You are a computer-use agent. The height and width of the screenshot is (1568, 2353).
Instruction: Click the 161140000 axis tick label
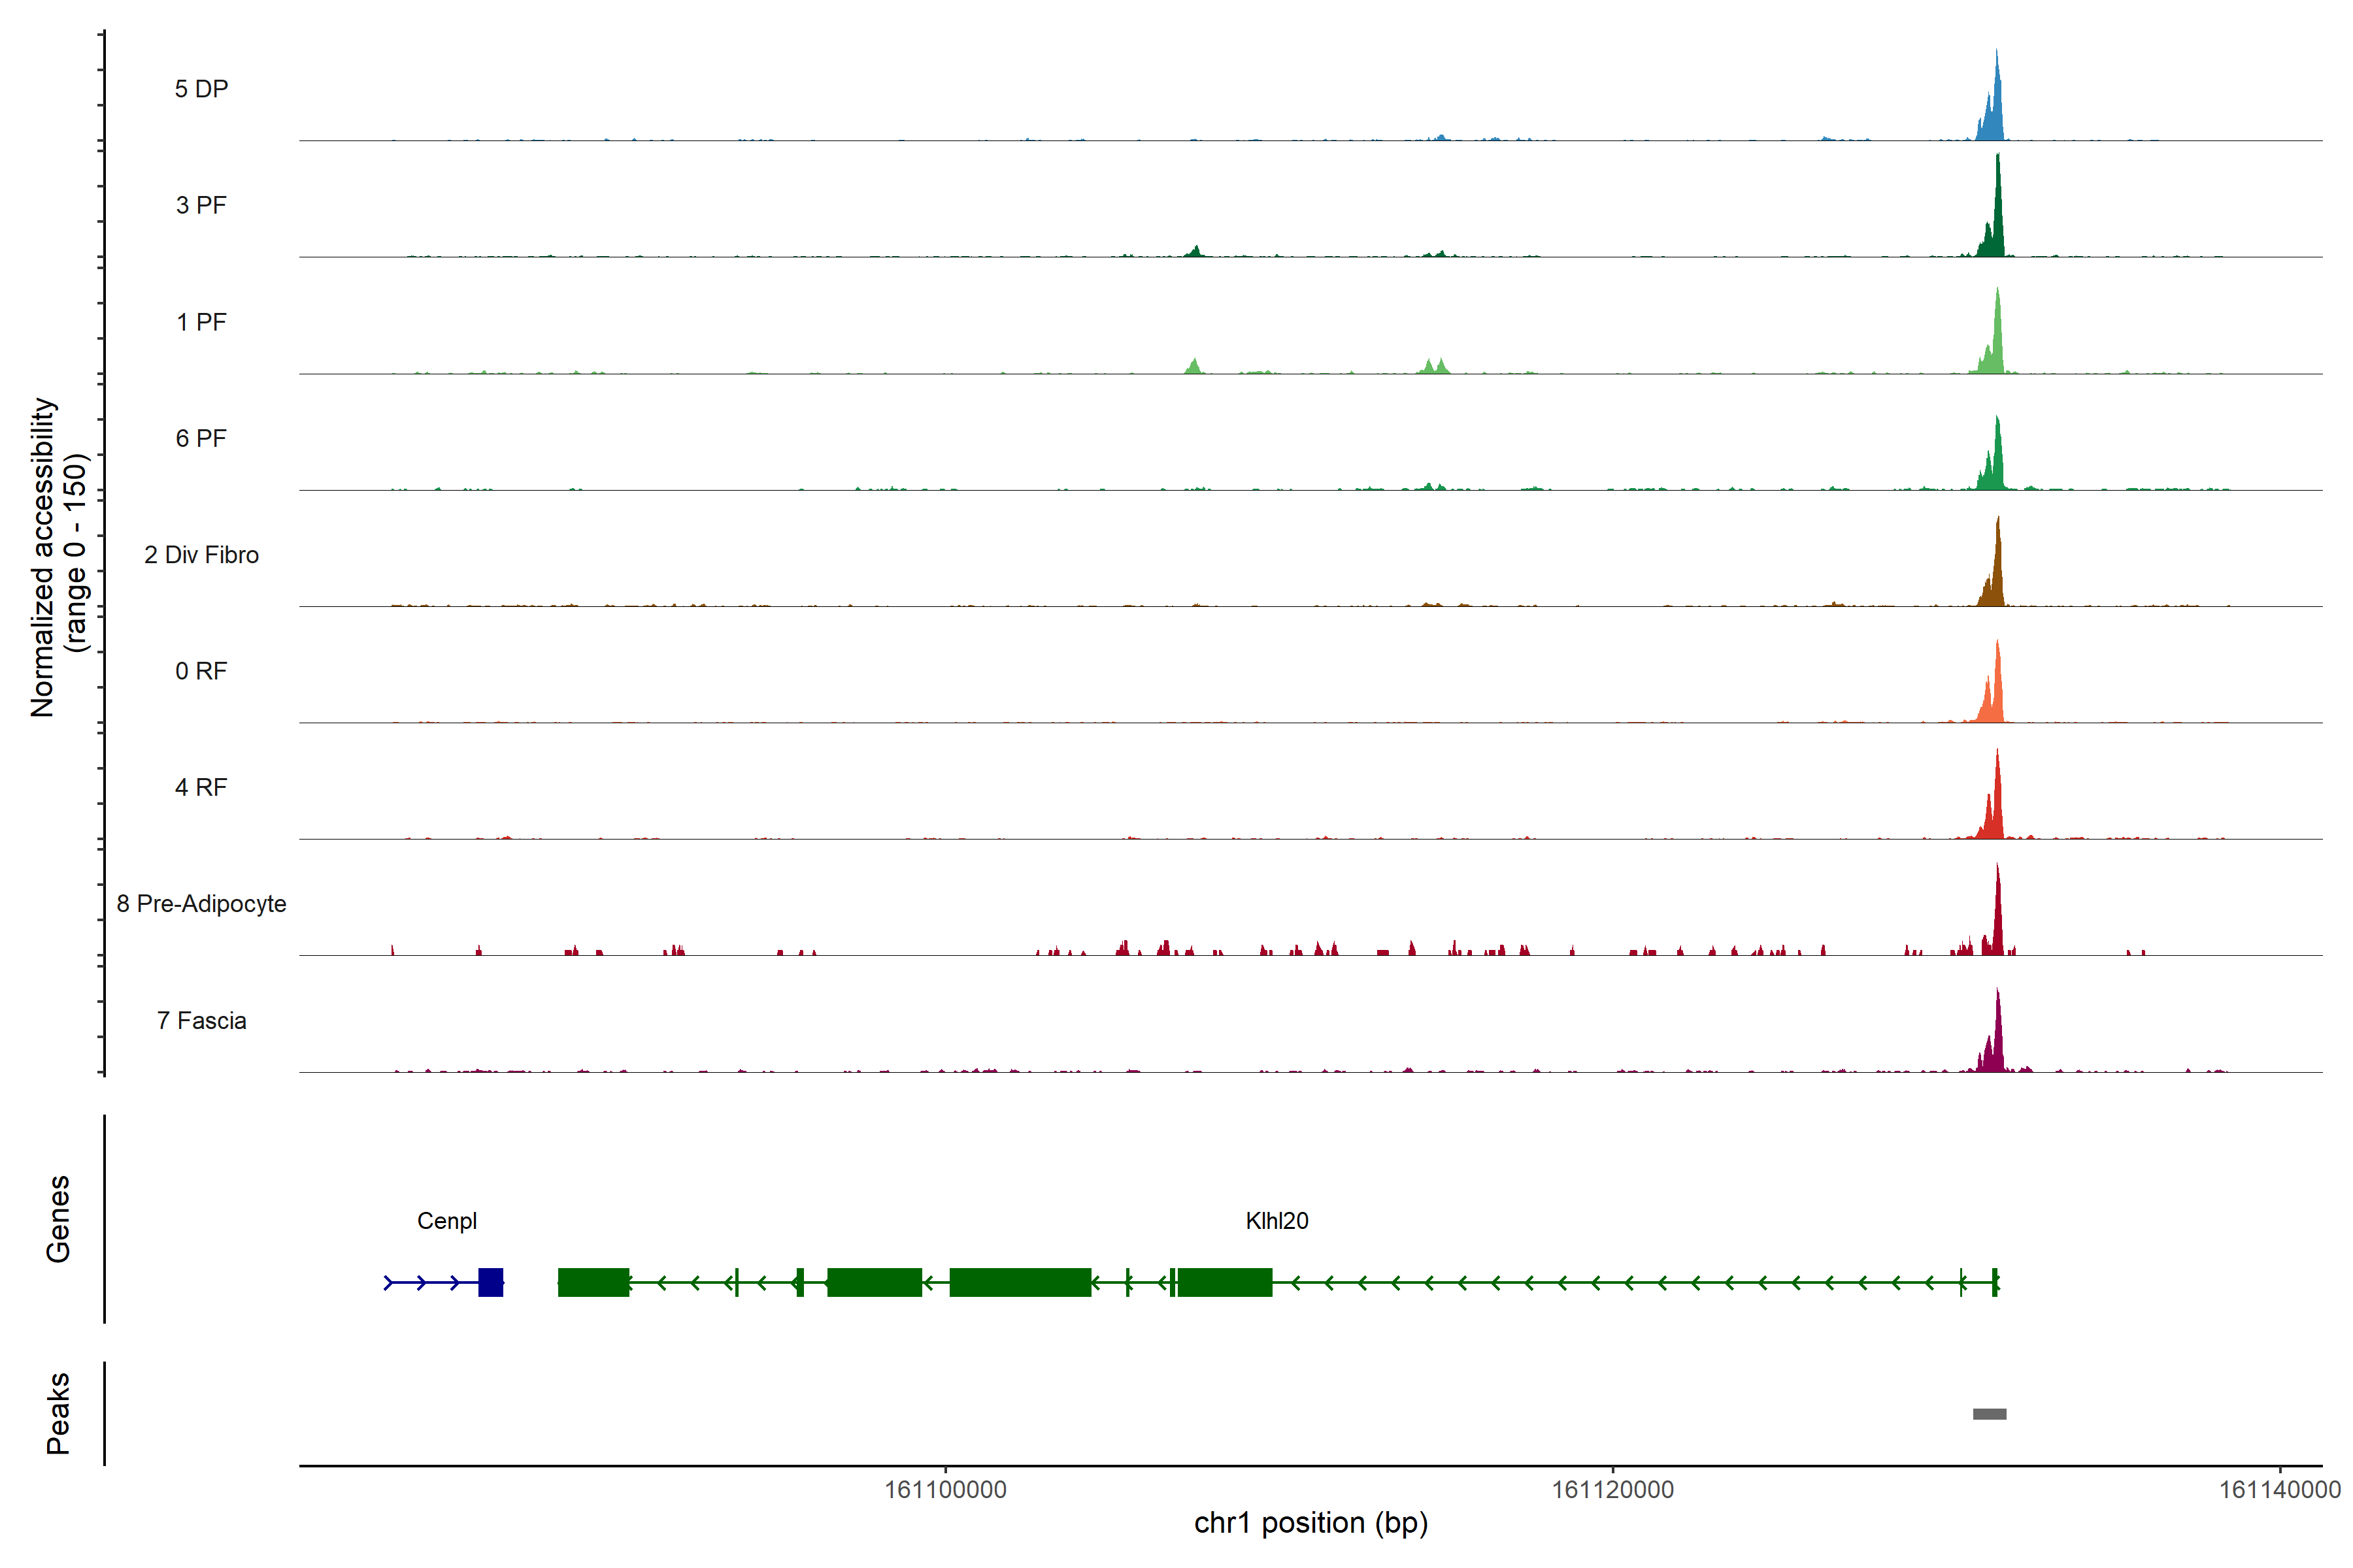click(x=2279, y=1490)
